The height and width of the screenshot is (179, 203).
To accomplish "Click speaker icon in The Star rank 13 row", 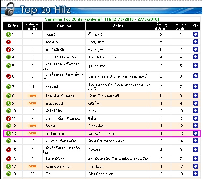I will coord(195,133).
